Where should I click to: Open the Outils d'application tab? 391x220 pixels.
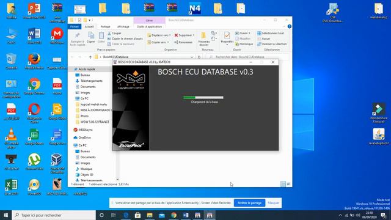[149, 26]
